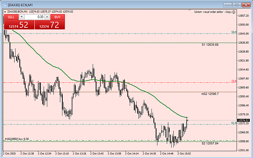Click the S1 12635.68 pivot label
This screenshot has height=158, width=253.
click(x=210, y=44)
